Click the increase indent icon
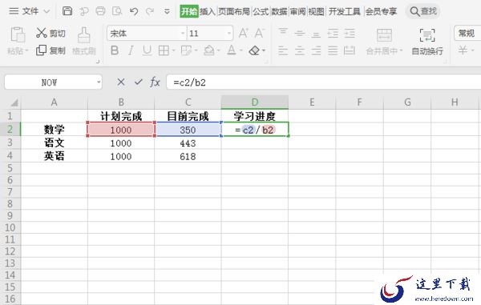The width and height of the screenshot is (481, 305). (350, 33)
